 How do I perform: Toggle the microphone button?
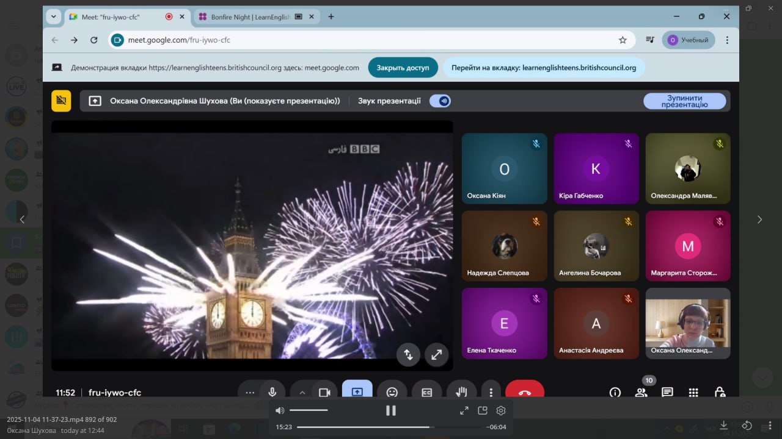point(272,392)
